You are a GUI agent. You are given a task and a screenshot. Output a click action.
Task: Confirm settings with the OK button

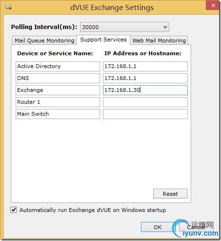(157, 227)
